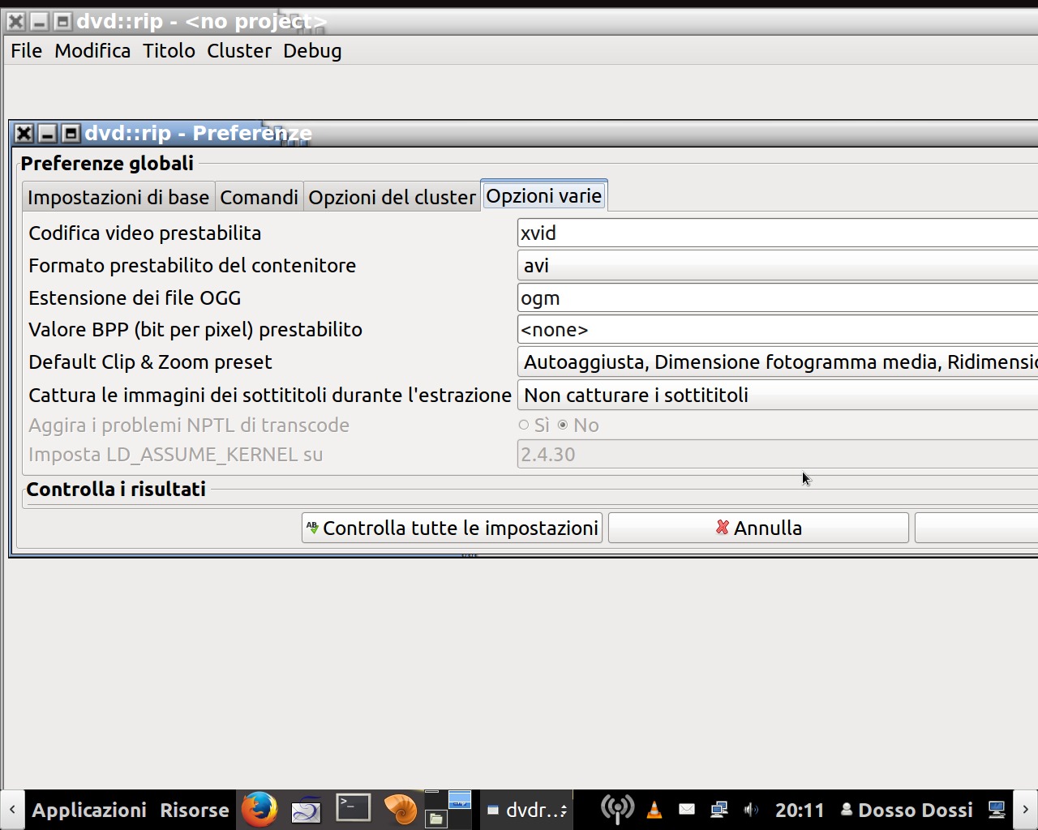
Task: Open the Dosso Dossi user menu
Action: pos(906,810)
